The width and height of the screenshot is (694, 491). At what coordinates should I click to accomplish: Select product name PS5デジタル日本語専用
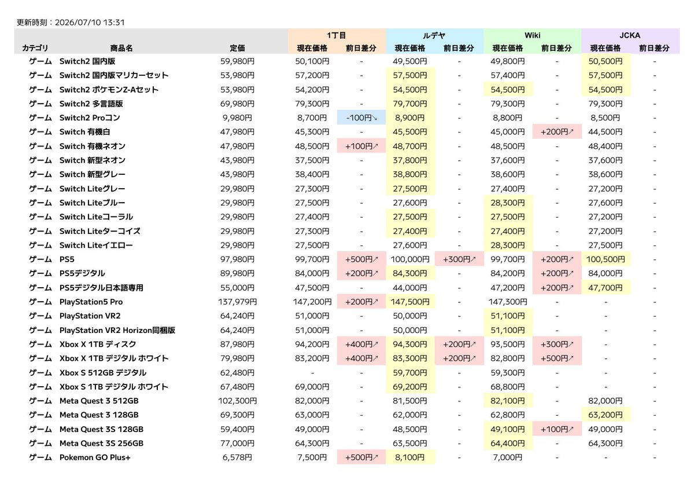101,288
